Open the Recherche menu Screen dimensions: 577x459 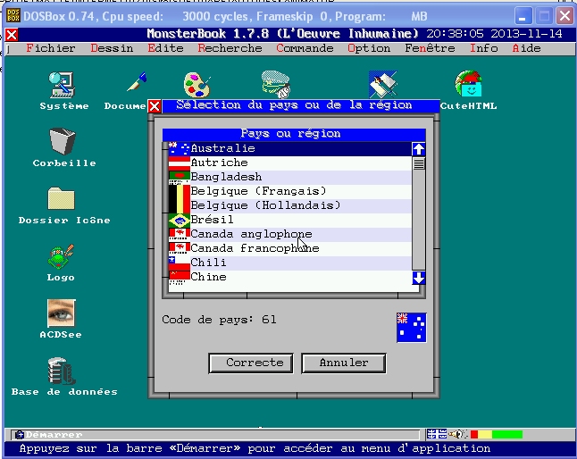(230, 48)
